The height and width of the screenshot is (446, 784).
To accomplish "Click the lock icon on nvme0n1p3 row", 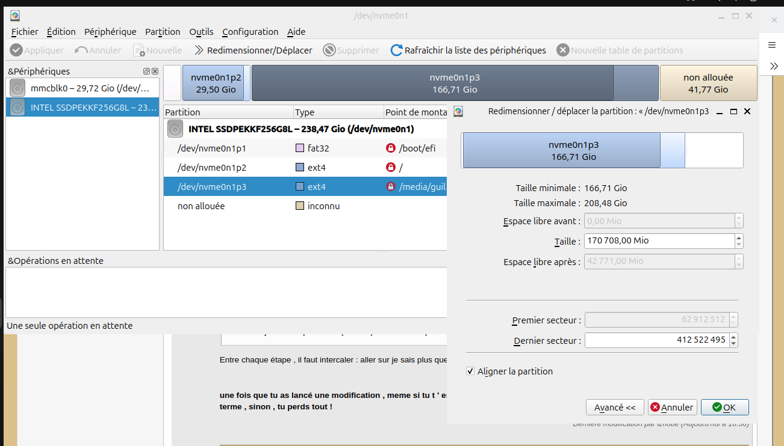I will point(391,186).
